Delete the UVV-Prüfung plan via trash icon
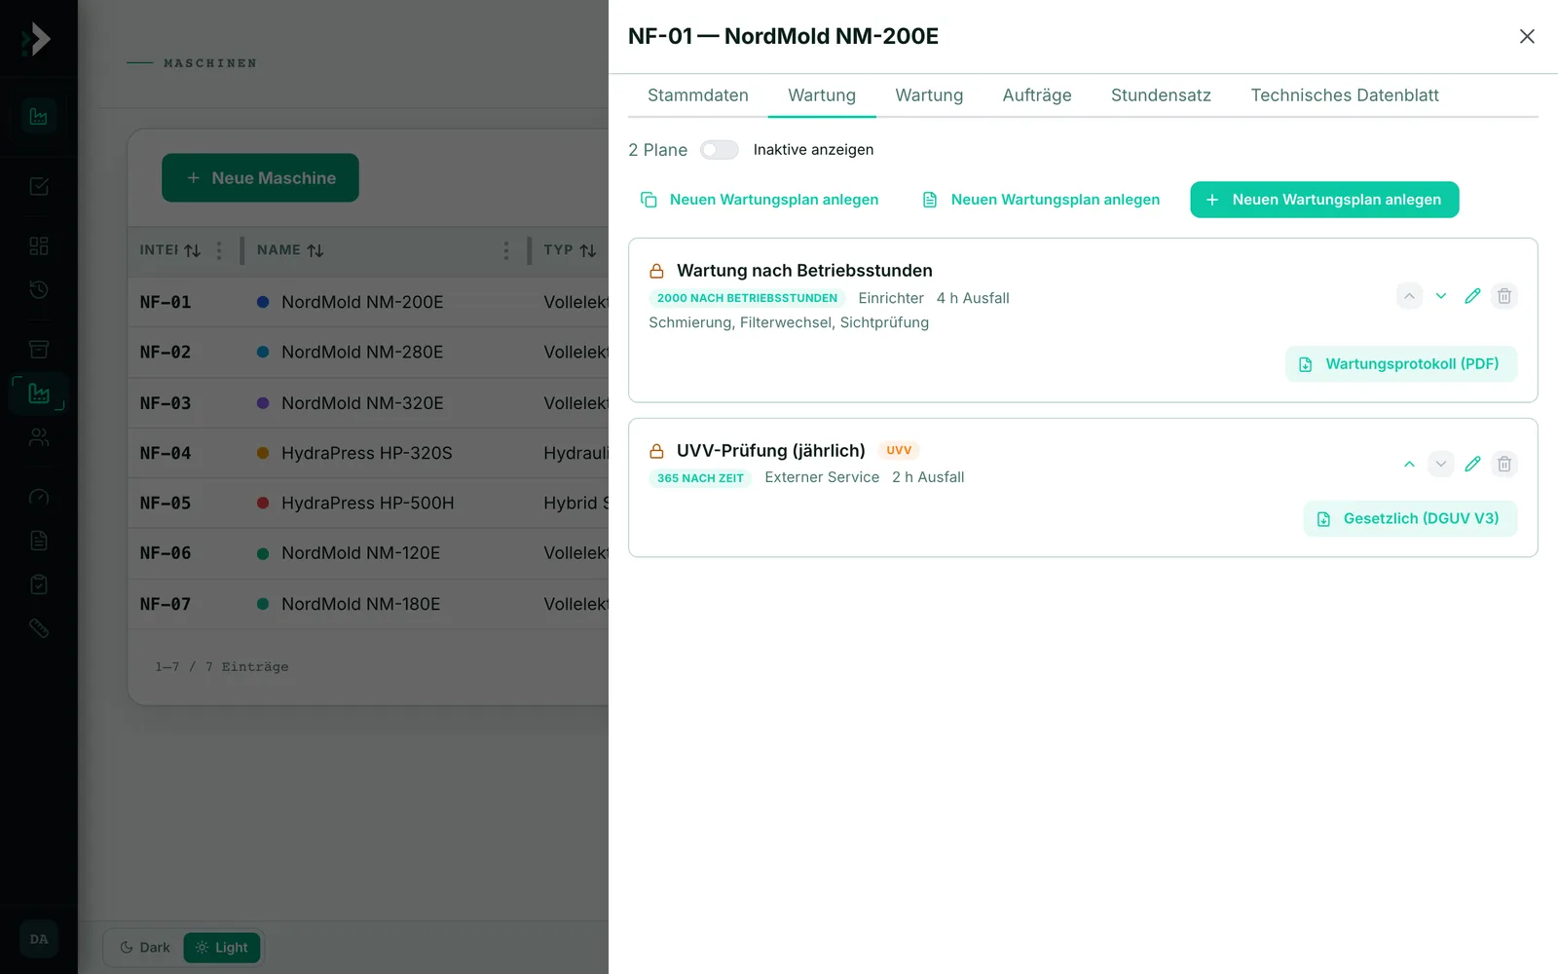Screen dimensions: 1558x974 tap(1504, 464)
